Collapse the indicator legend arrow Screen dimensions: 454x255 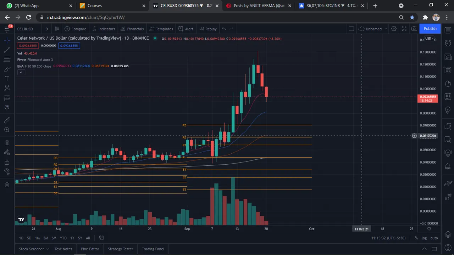coord(21,72)
